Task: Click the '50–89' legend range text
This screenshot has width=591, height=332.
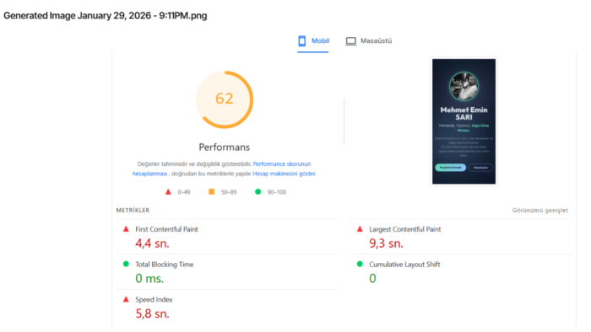Action: 229,192
